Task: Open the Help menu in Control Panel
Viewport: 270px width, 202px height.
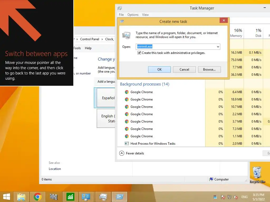Action: click(x=88, y=48)
